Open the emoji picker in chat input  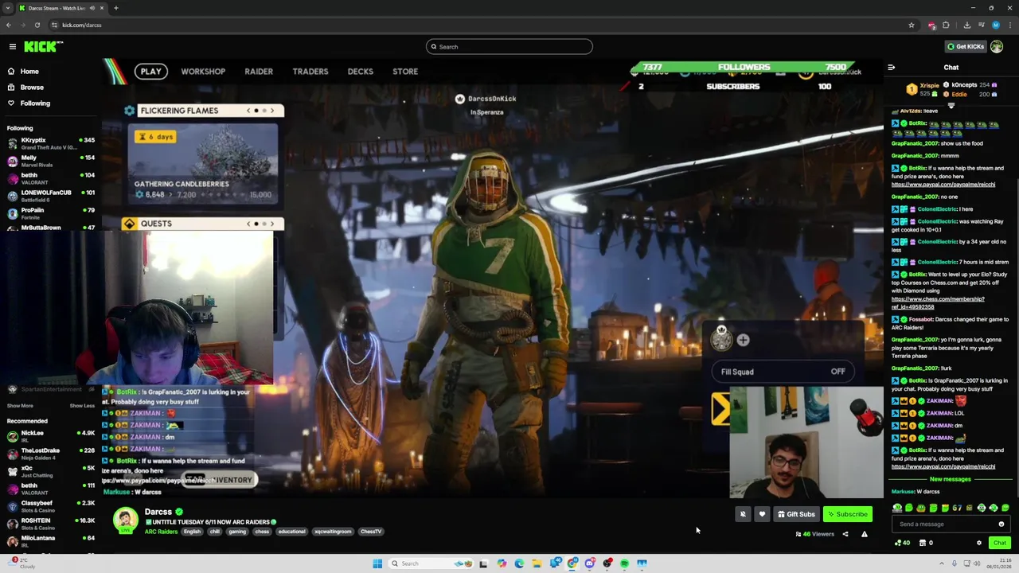coord(1001,524)
